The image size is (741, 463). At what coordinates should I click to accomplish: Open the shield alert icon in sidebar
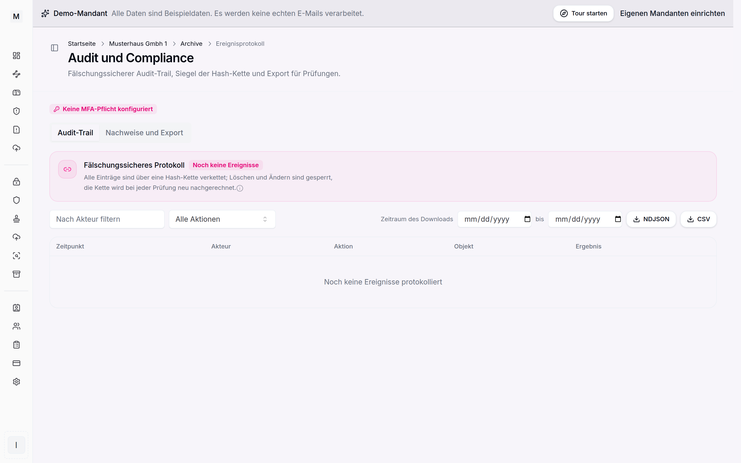16,111
